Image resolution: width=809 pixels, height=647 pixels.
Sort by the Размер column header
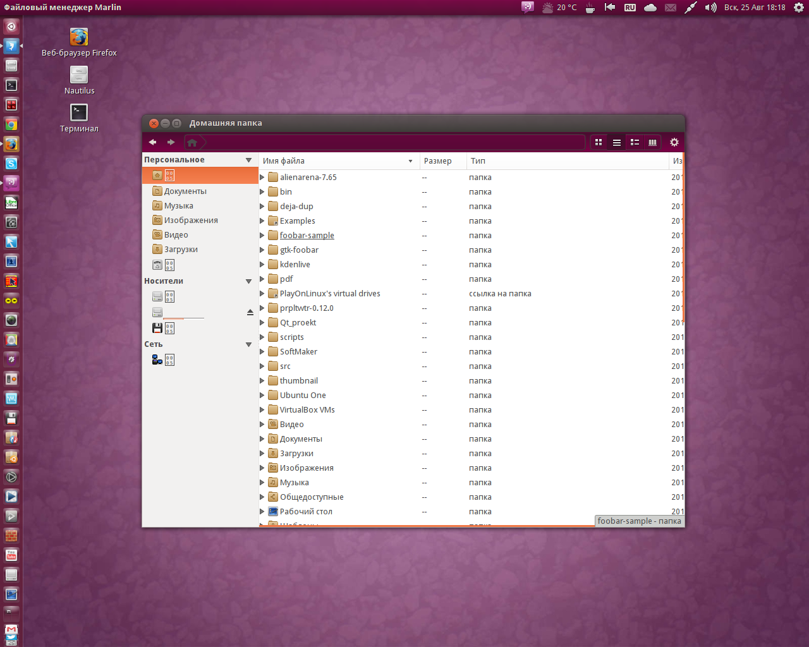tap(437, 161)
